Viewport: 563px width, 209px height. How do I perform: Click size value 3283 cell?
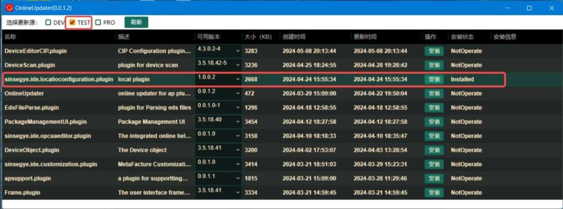click(251, 51)
